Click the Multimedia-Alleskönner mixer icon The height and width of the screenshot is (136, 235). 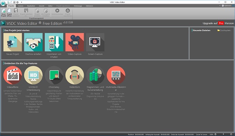[x=116, y=75]
